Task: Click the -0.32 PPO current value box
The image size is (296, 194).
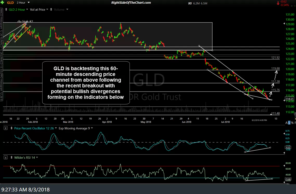Action: pyautogui.click(x=288, y=147)
